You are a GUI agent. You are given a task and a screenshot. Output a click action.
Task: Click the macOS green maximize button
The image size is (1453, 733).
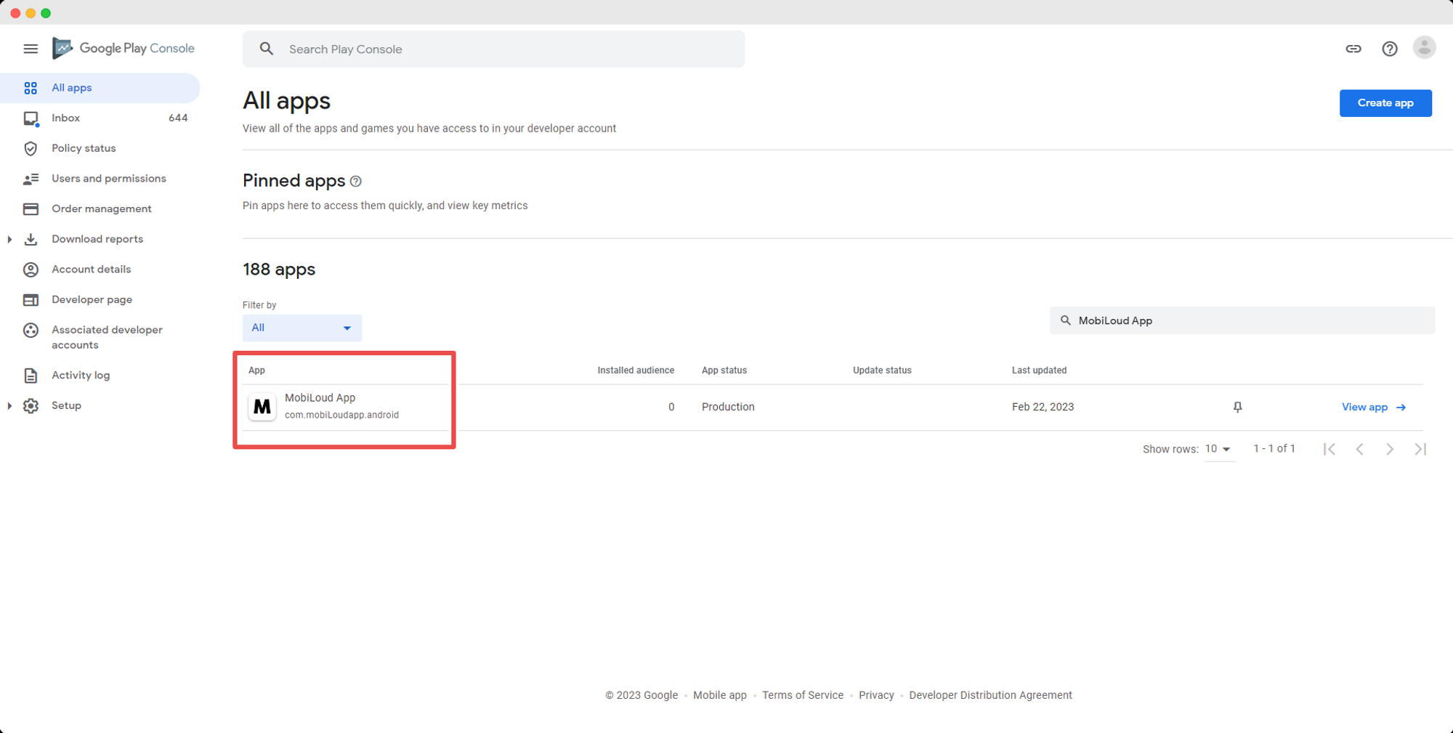(46, 13)
